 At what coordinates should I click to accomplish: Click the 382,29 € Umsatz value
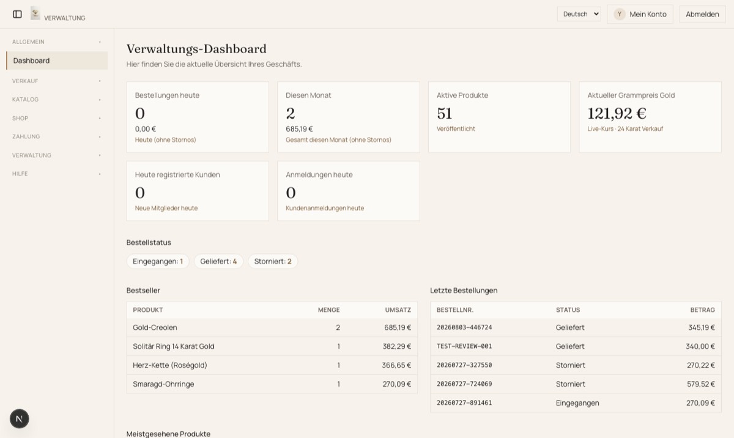click(x=397, y=346)
